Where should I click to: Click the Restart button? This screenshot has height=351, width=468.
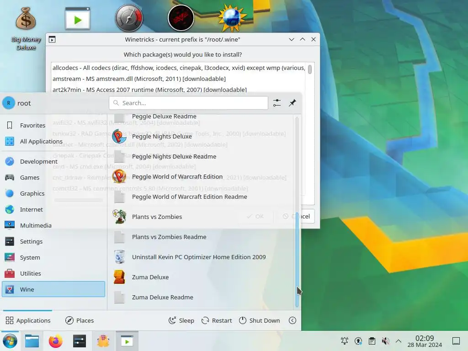click(217, 320)
